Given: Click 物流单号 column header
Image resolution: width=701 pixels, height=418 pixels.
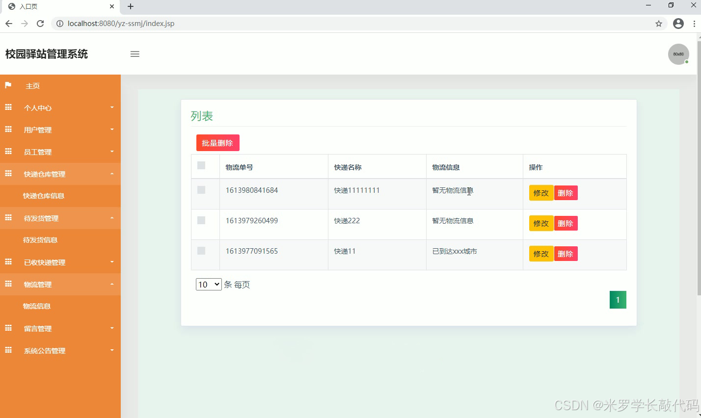Looking at the screenshot, I should 239,167.
